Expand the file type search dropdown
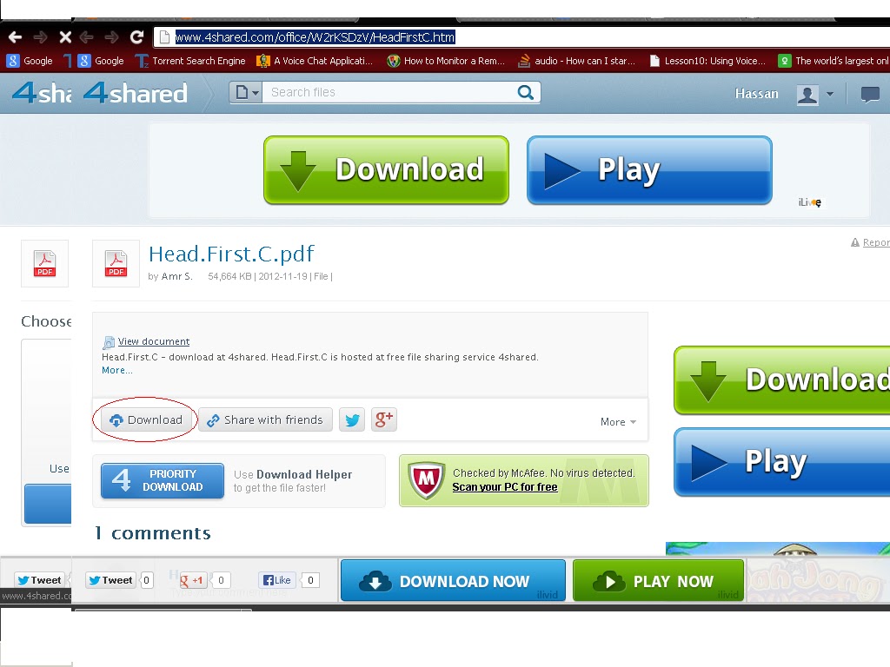 [246, 92]
